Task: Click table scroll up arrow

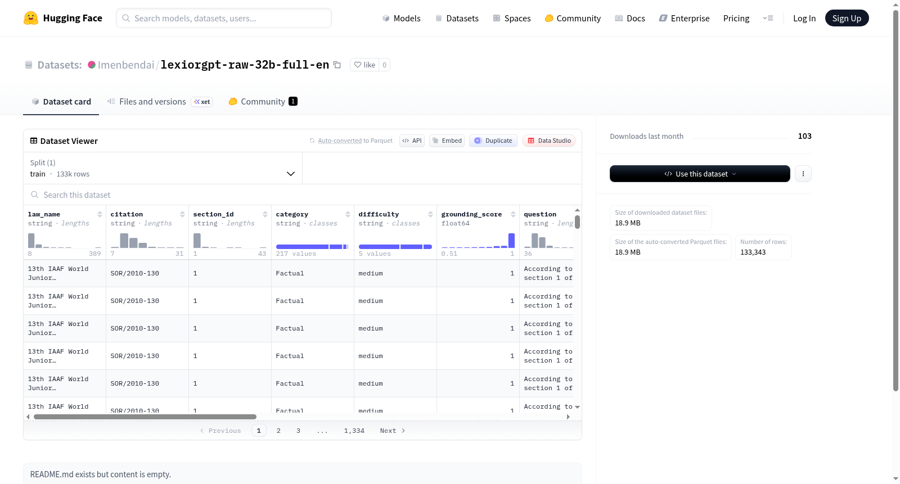Action: [x=577, y=210]
